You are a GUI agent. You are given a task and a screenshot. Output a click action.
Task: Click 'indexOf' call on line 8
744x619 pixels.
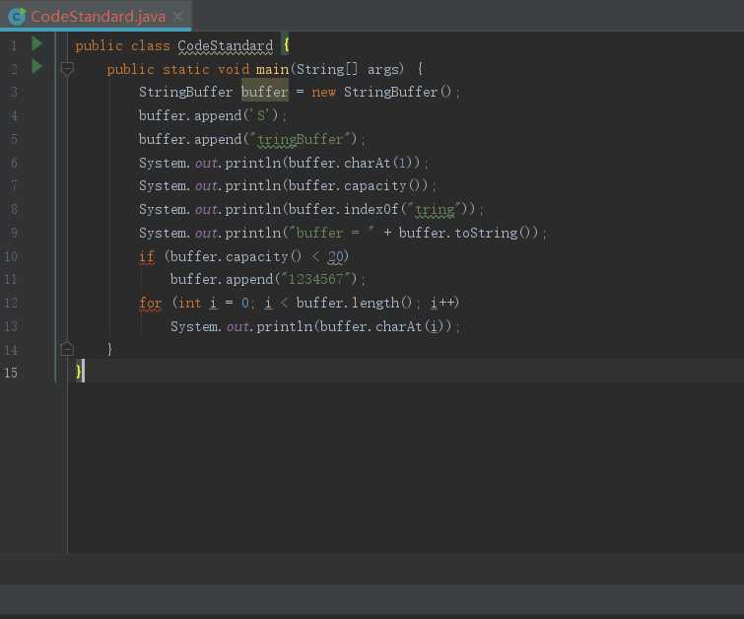pos(372,209)
